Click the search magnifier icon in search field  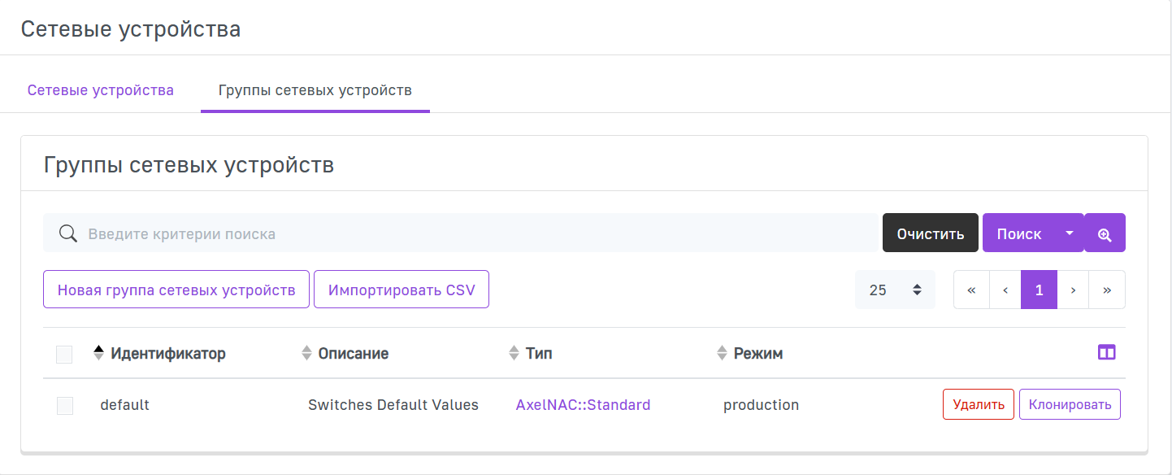pyautogui.click(x=68, y=234)
